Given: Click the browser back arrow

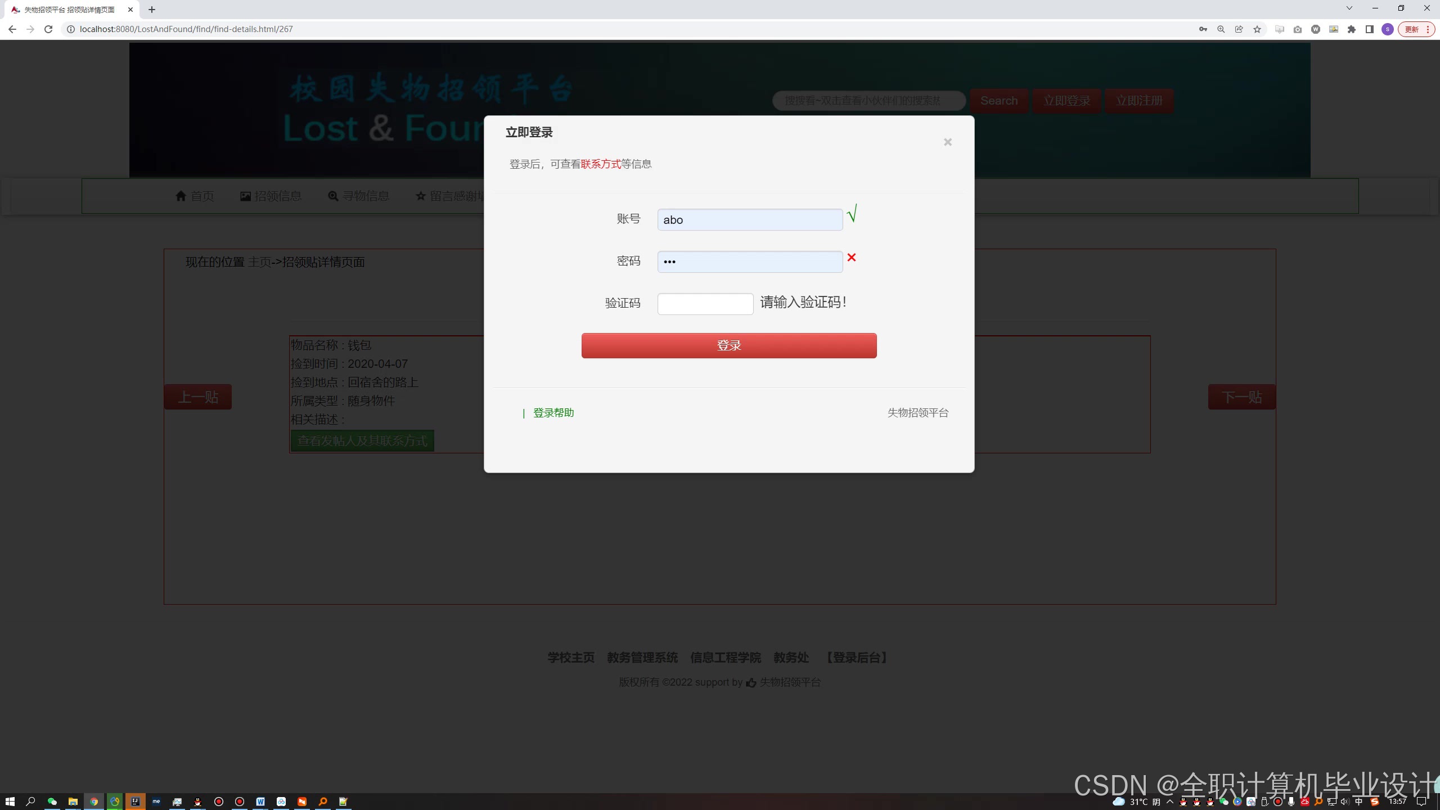Looking at the screenshot, I should coord(12,29).
